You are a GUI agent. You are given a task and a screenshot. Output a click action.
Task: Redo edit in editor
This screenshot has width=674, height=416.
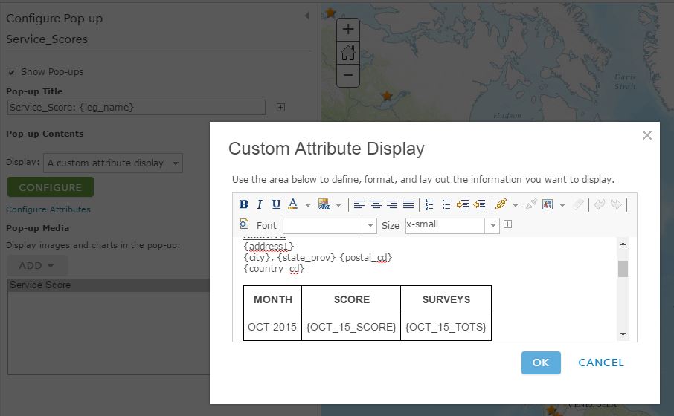tap(616, 204)
